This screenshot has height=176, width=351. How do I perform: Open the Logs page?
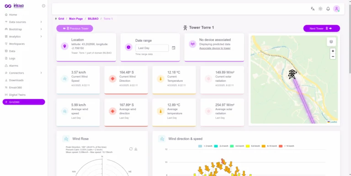[x=12, y=58]
